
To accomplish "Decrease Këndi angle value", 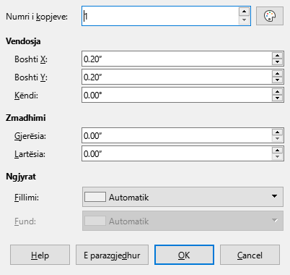I will (x=277, y=98).
